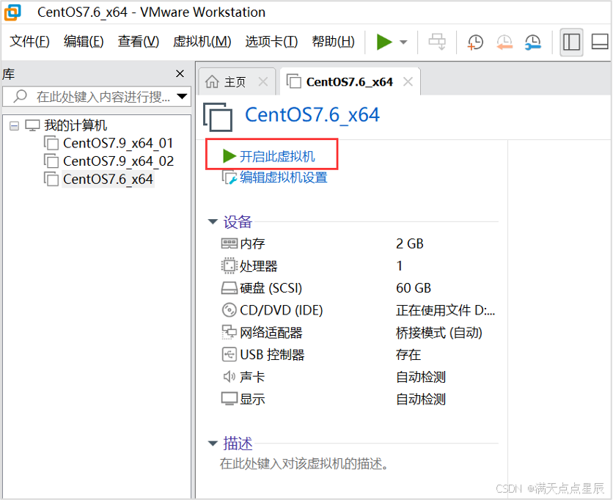Open the 帮助(H) menu
613x500 pixels.
pos(334,41)
